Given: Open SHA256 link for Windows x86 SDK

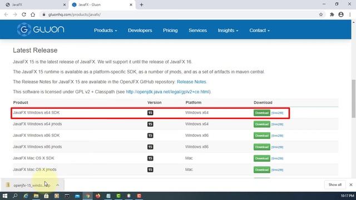Looking at the screenshot, I should pyautogui.click(x=277, y=136).
